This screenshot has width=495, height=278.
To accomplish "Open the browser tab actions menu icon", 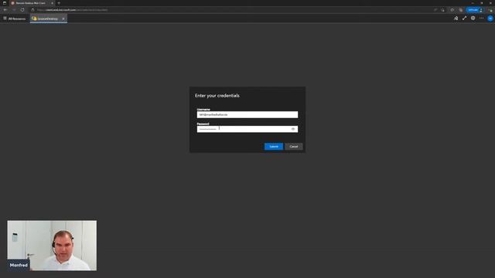I will tap(5, 3).
